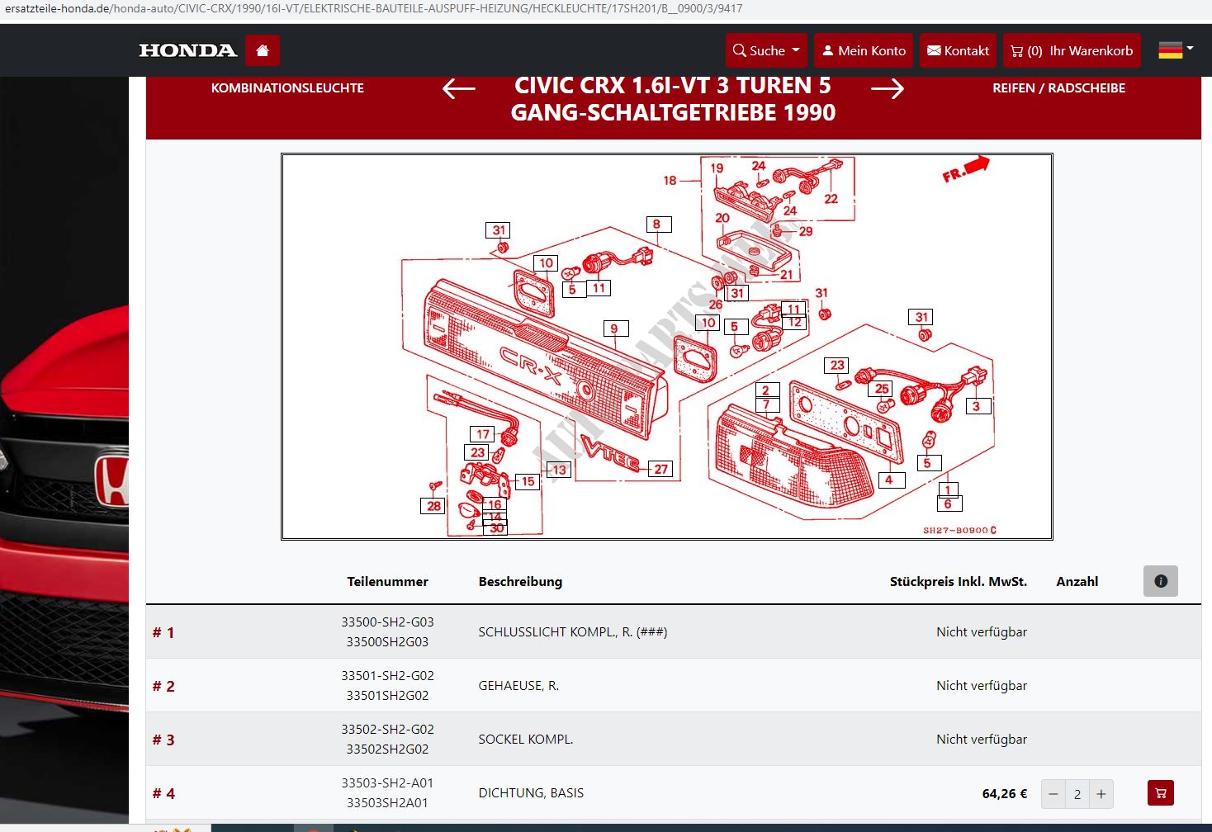Image resolution: width=1212 pixels, height=832 pixels.
Task: Open Ihr Warenkorb shopping cart
Action: point(1072,50)
